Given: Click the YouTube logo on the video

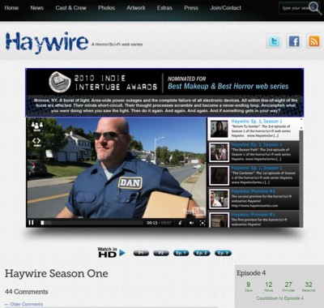Looking at the screenshot, I should [194, 212].
